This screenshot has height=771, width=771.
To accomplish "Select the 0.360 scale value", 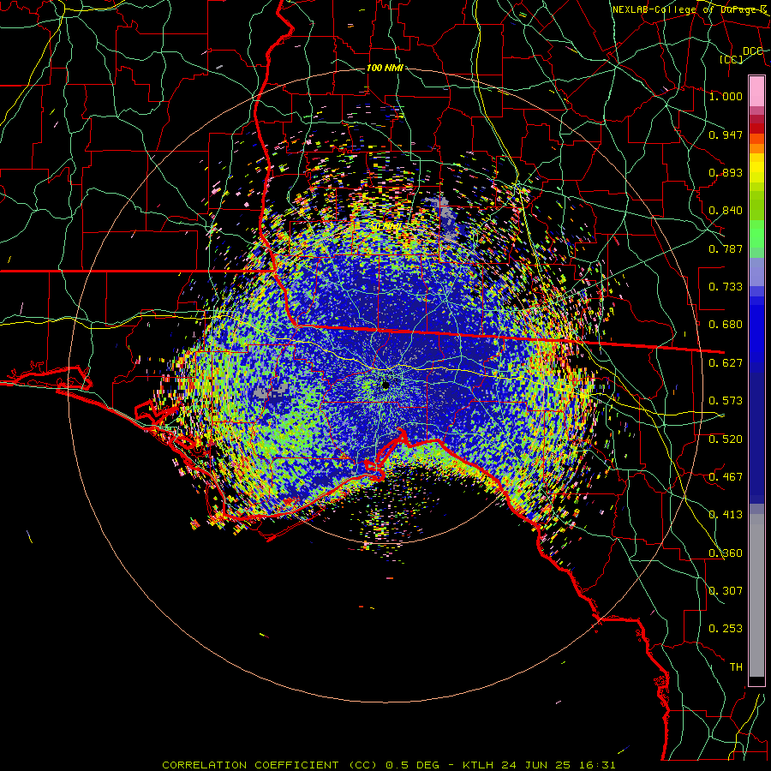I will click(x=726, y=553).
